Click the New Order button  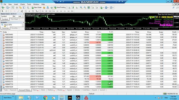[x=37, y=7]
